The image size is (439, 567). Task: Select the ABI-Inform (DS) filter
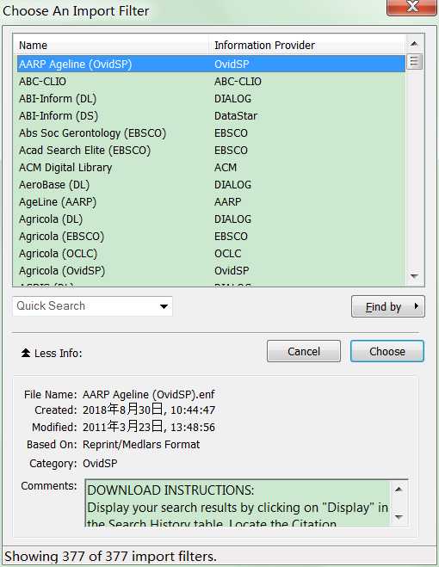pos(211,115)
